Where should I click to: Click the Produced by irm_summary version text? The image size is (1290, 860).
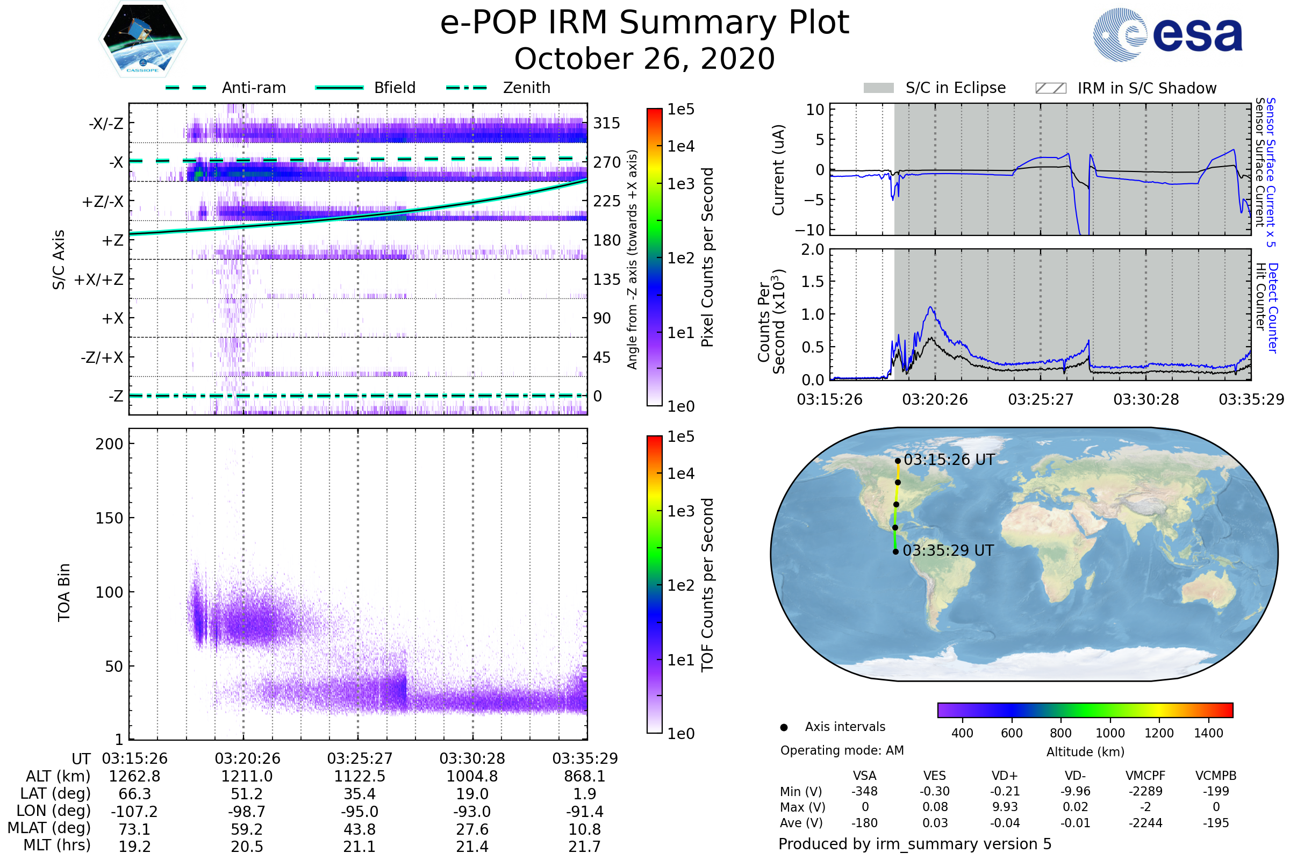coord(915,844)
